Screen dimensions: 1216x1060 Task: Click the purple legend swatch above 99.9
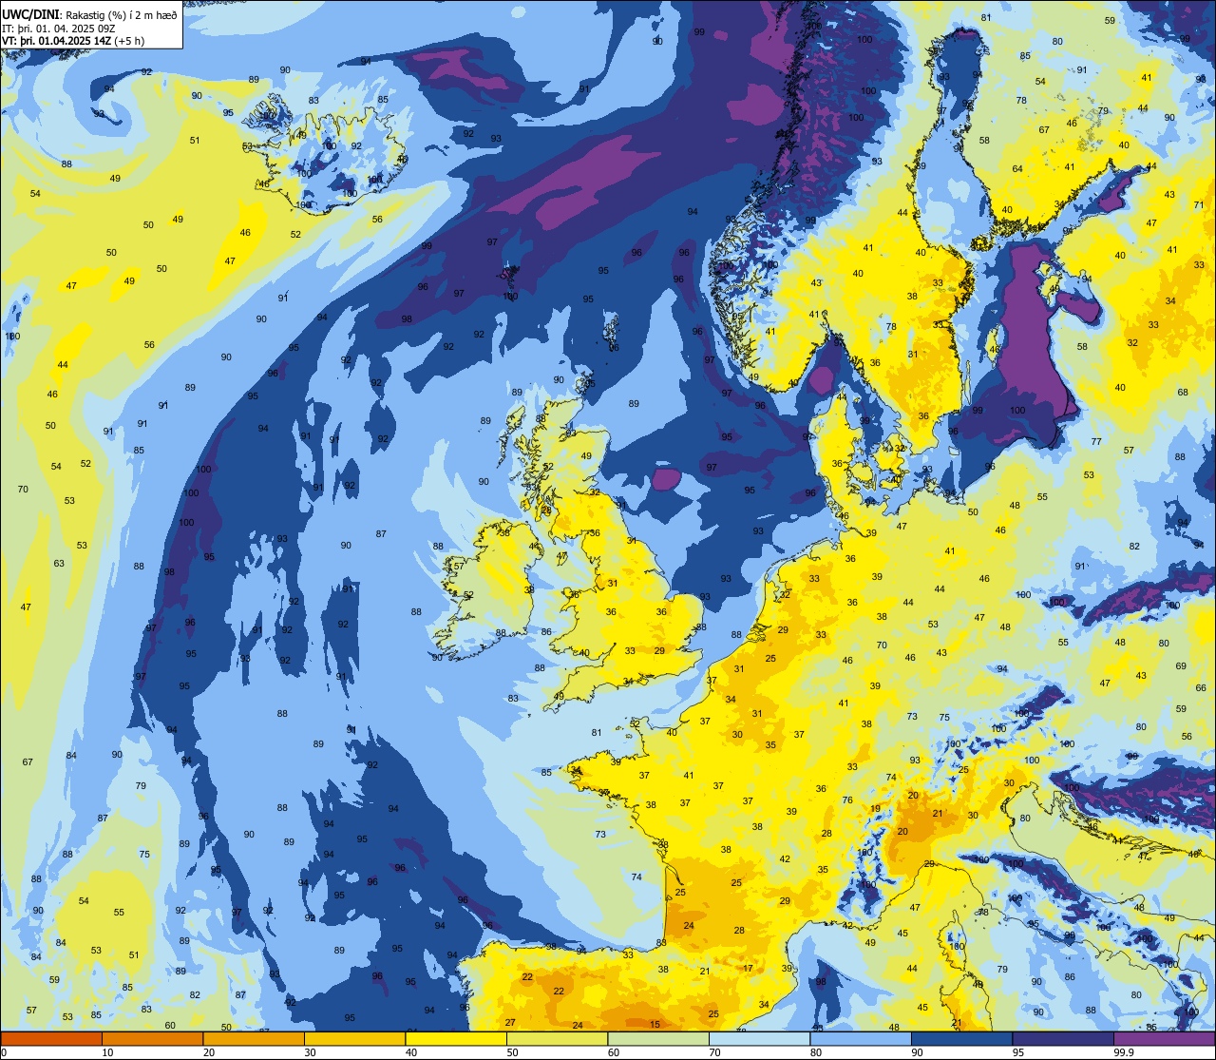pos(1164,1038)
